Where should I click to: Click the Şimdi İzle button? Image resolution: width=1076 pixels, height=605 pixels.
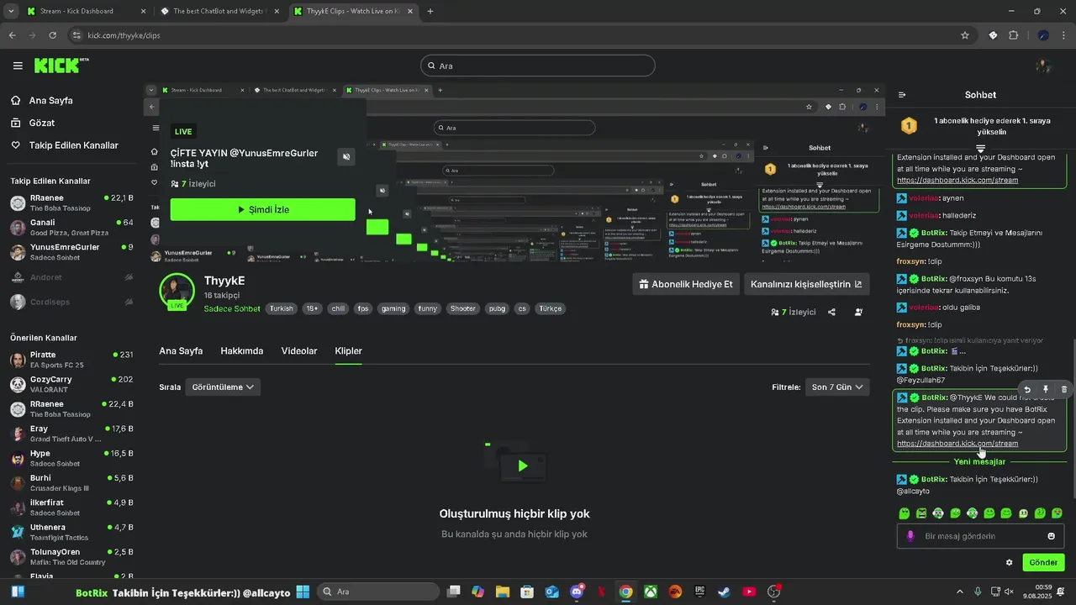coord(262,209)
